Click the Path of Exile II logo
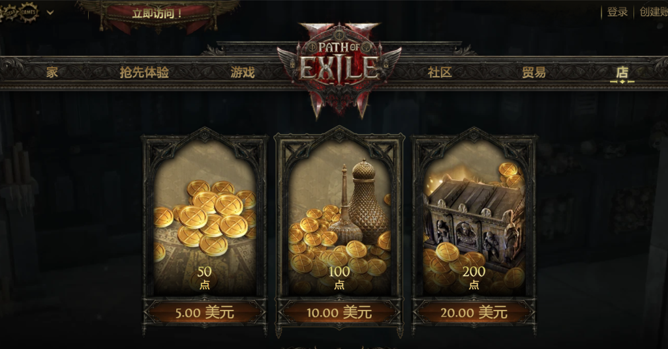 [339, 68]
